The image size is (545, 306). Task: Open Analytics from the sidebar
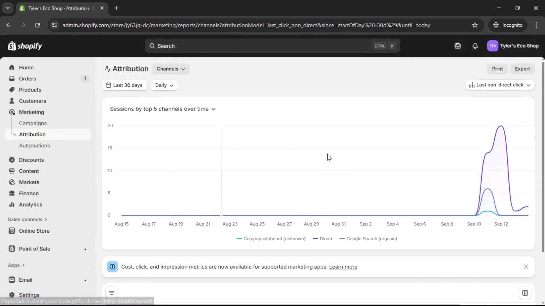pyautogui.click(x=30, y=205)
